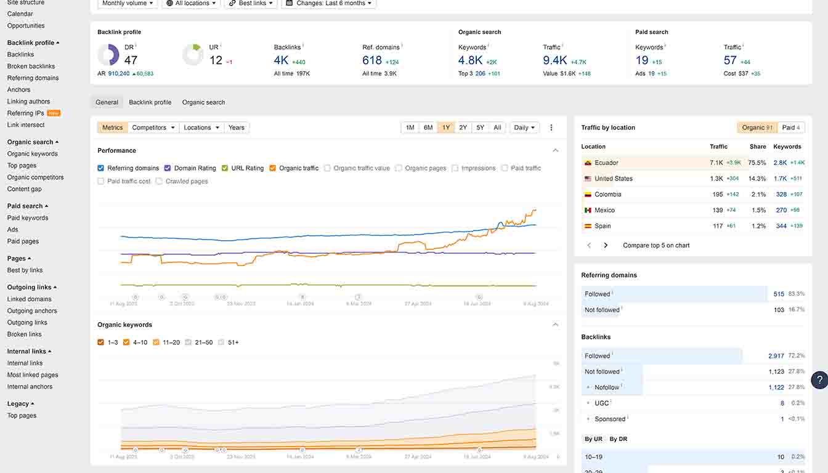The width and height of the screenshot is (828, 473).
Task: Uncheck the 11–20 keyword position checkbox
Action: pyautogui.click(x=155, y=342)
